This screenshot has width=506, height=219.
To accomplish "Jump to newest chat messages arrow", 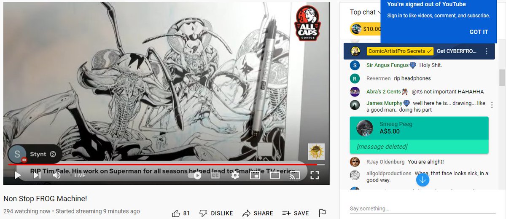I will pos(423,180).
